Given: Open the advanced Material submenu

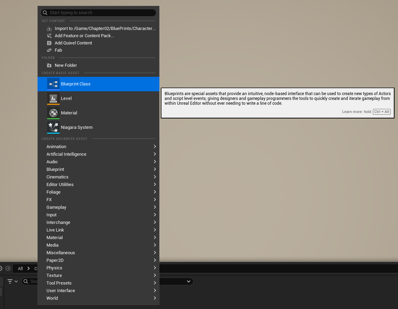Looking at the screenshot, I should tap(98, 238).
